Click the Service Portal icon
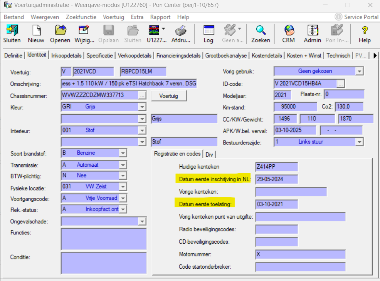Viewport: 380px width, 281px height. click(x=338, y=17)
